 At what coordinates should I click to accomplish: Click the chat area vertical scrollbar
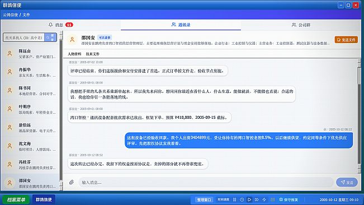coord(360,115)
